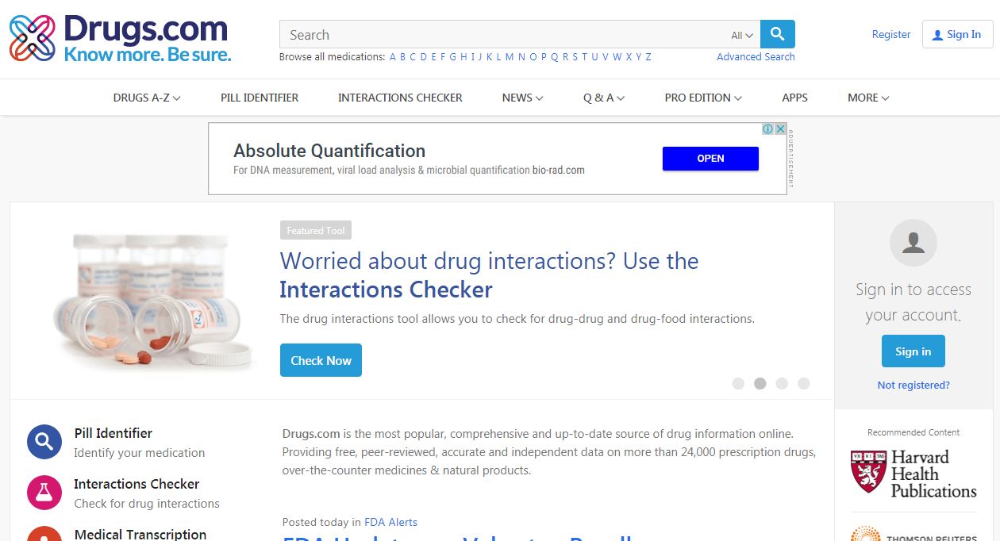Select the fourth carousel dot

tap(803, 383)
